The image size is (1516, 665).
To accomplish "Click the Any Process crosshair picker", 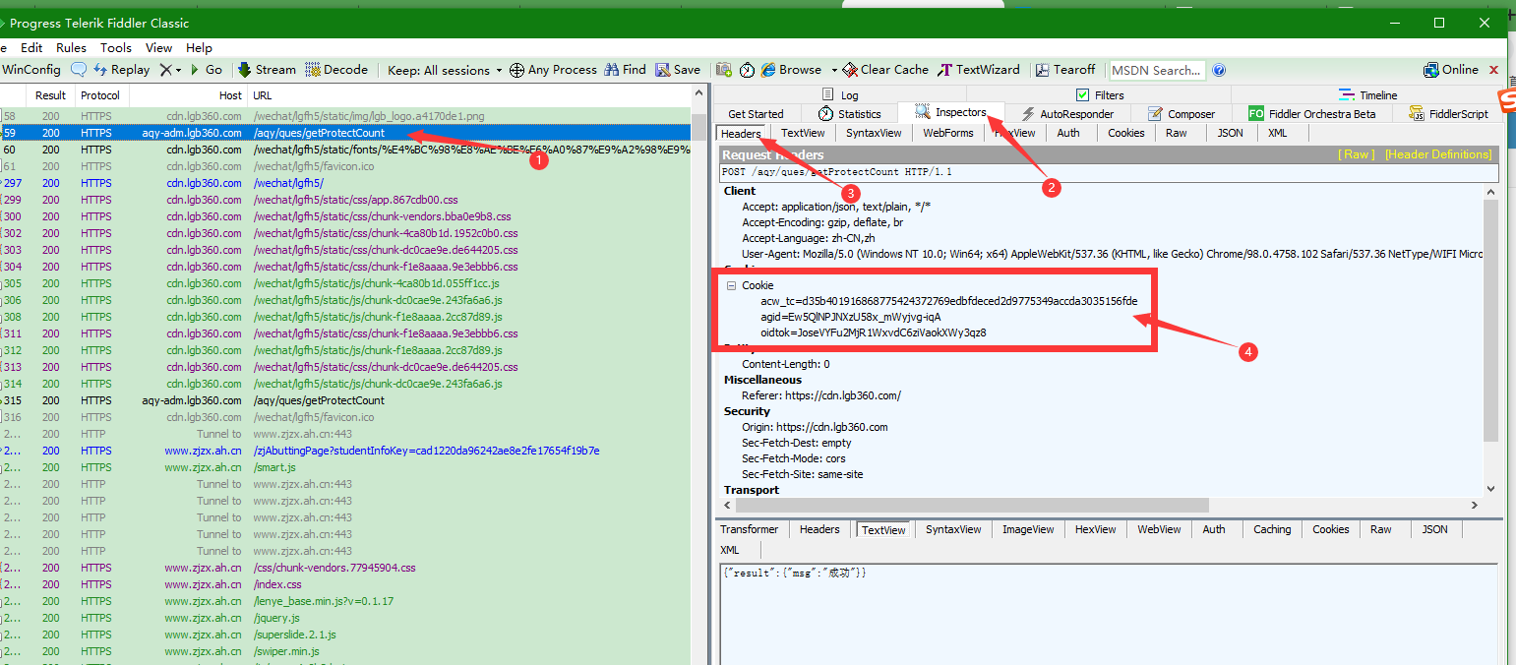I will coord(553,70).
